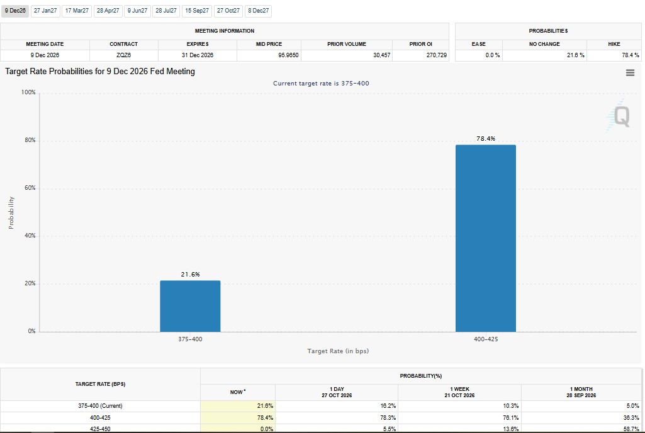Viewport: 645px width, 433px height.
Task: Click the MEETING INFORMATION section header
Action: (x=225, y=31)
